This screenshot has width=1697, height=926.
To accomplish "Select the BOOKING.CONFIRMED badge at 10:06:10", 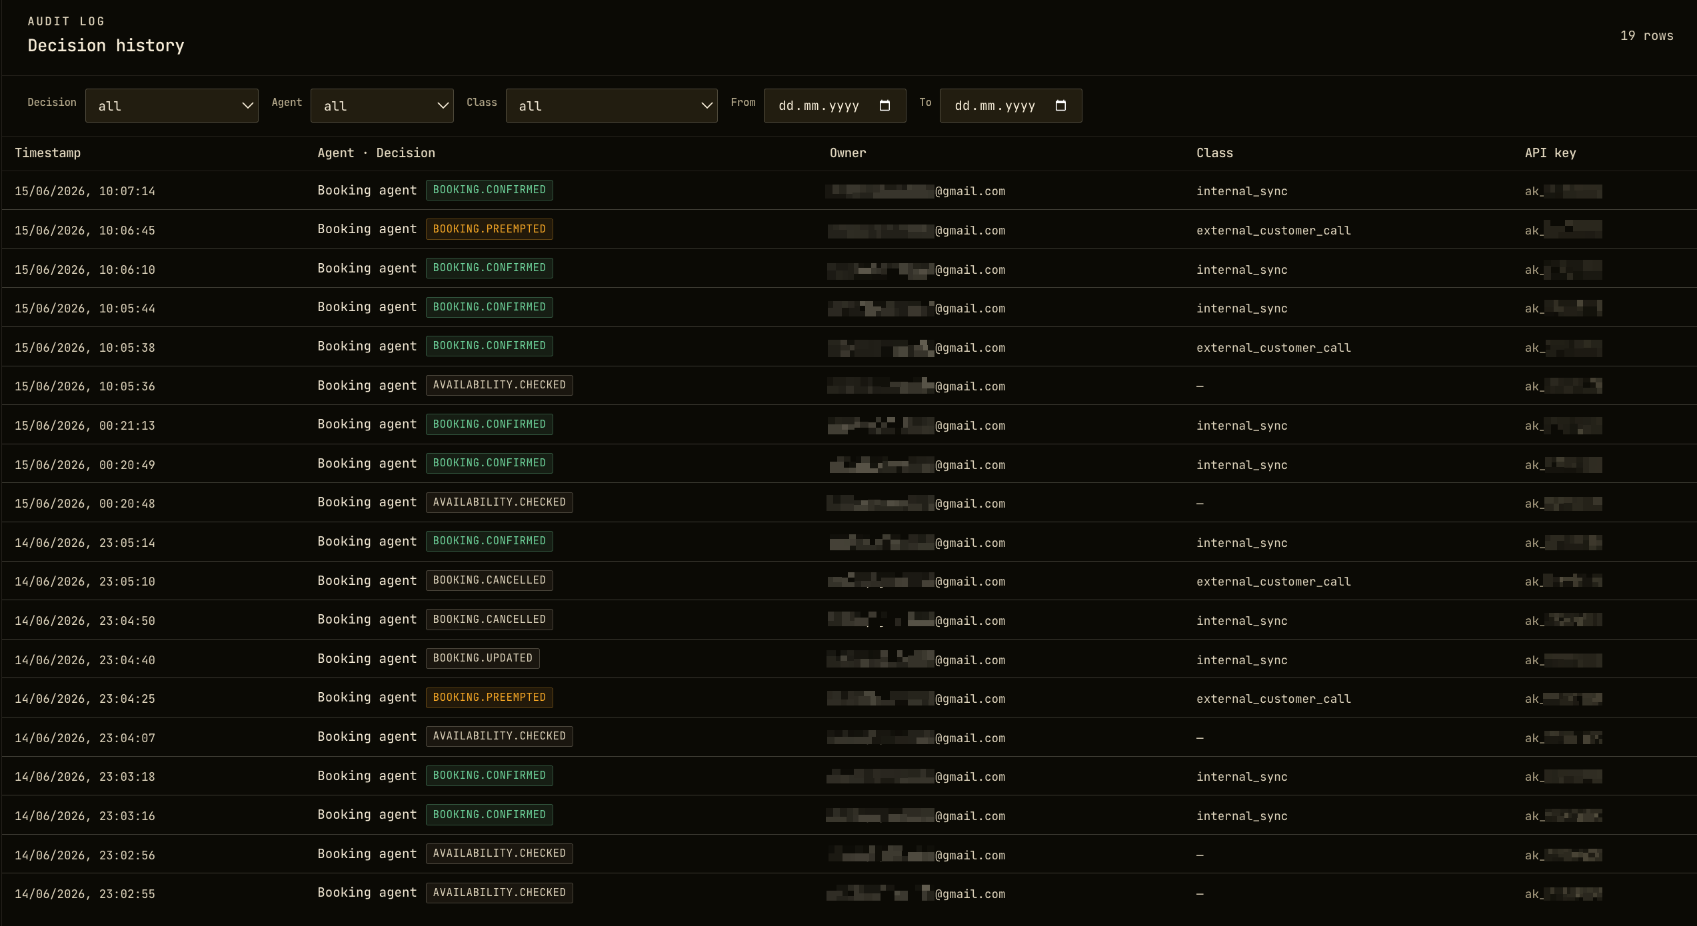I will (489, 268).
